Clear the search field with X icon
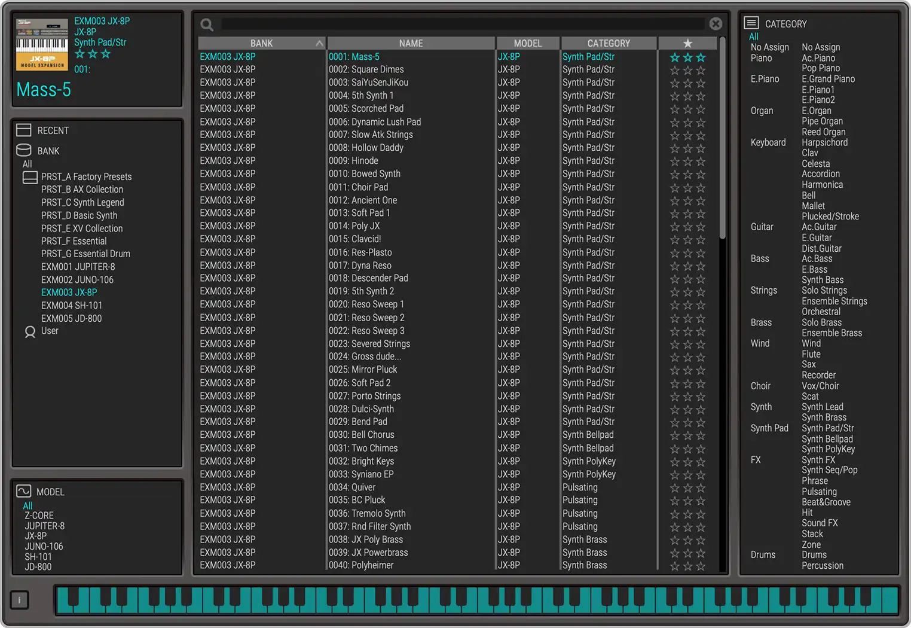This screenshot has width=911, height=628. pyautogui.click(x=716, y=24)
